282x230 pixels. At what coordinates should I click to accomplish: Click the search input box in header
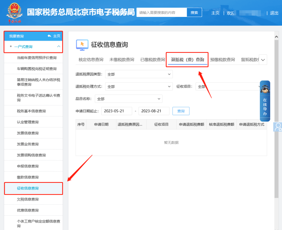pos(162,13)
